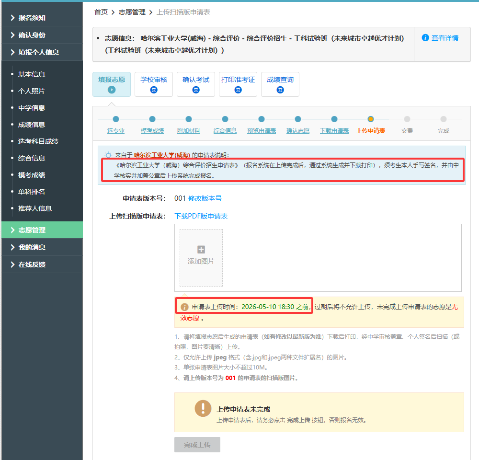Click the 上传申请表未完成 heading
Viewport: 479px width, 460px height.
click(243, 409)
